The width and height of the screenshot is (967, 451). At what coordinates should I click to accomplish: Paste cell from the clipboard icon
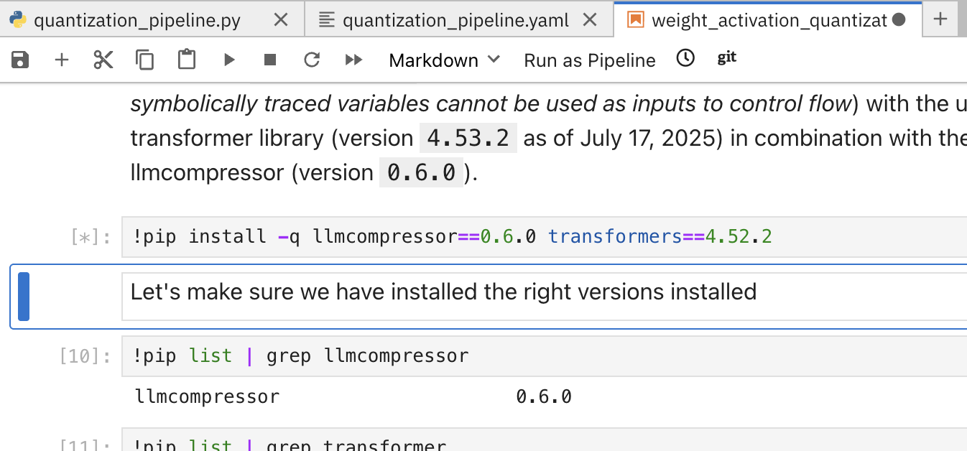tap(187, 60)
